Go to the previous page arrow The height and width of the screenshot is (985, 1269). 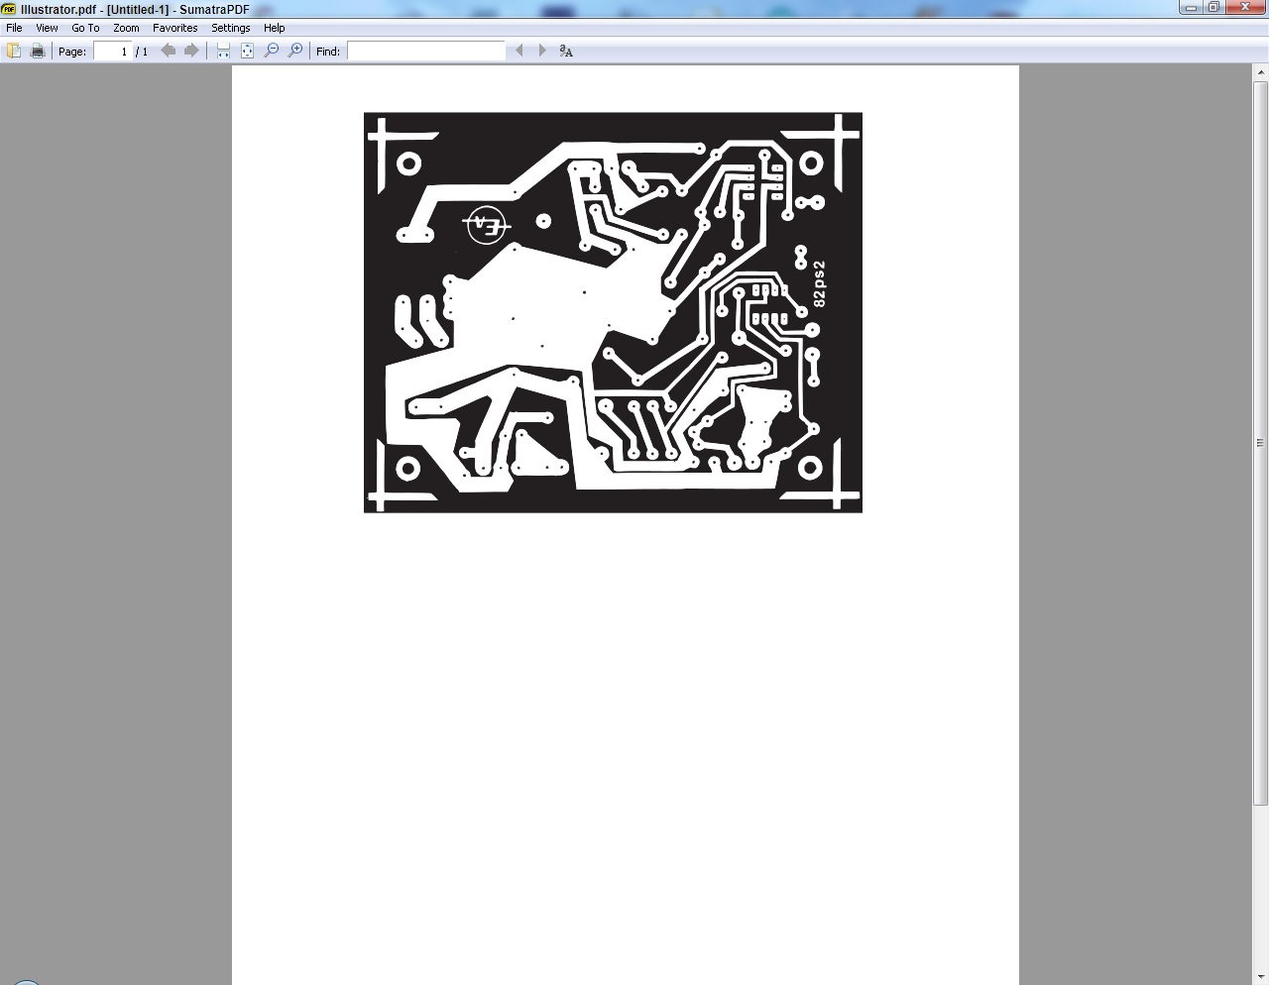pyautogui.click(x=168, y=51)
